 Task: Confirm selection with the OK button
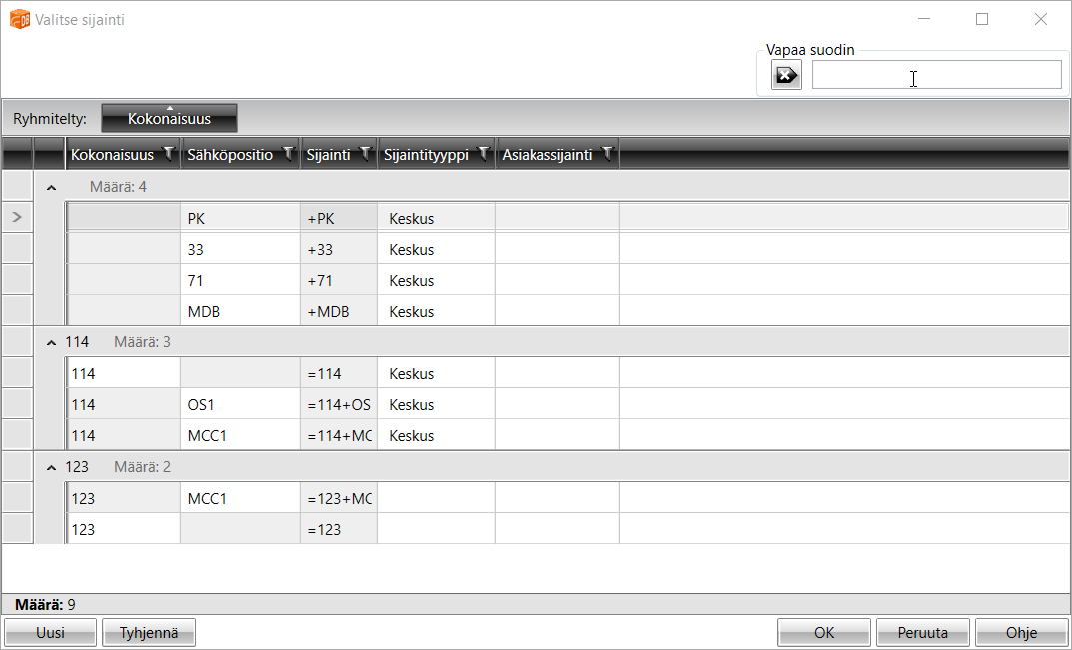[824, 632]
